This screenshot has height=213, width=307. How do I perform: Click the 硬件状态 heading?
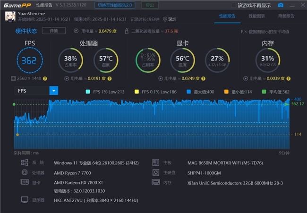[x=26, y=31]
